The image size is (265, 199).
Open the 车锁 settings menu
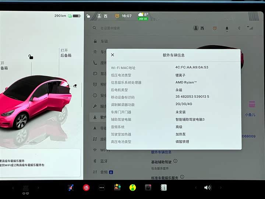coord(101,41)
